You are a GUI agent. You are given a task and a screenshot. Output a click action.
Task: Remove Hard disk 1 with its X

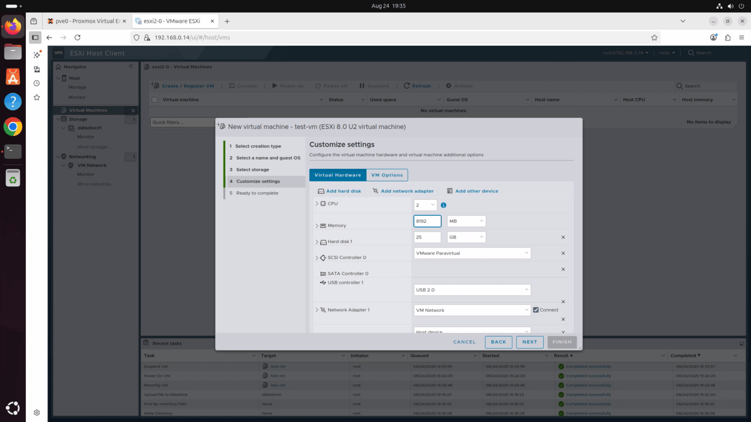pos(563,237)
